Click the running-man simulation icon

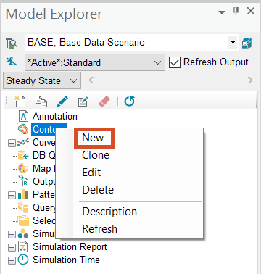click(x=11, y=62)
